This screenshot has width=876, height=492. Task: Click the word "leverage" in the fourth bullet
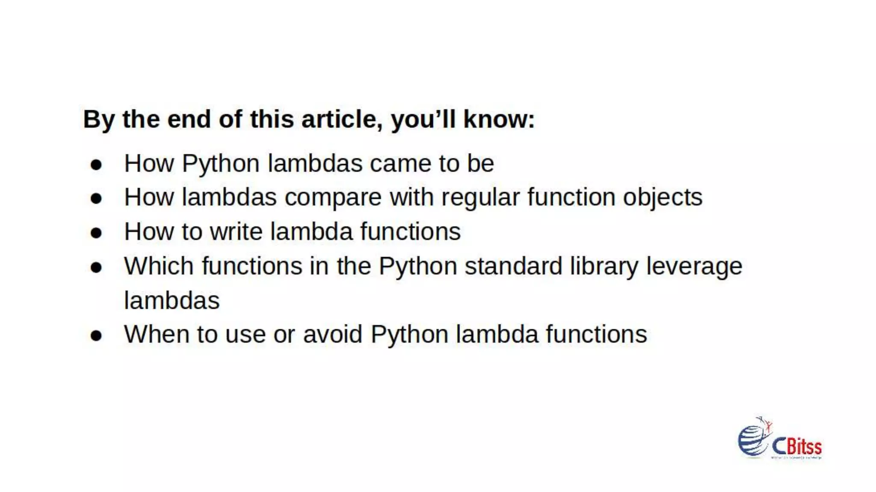pos(694,267)
